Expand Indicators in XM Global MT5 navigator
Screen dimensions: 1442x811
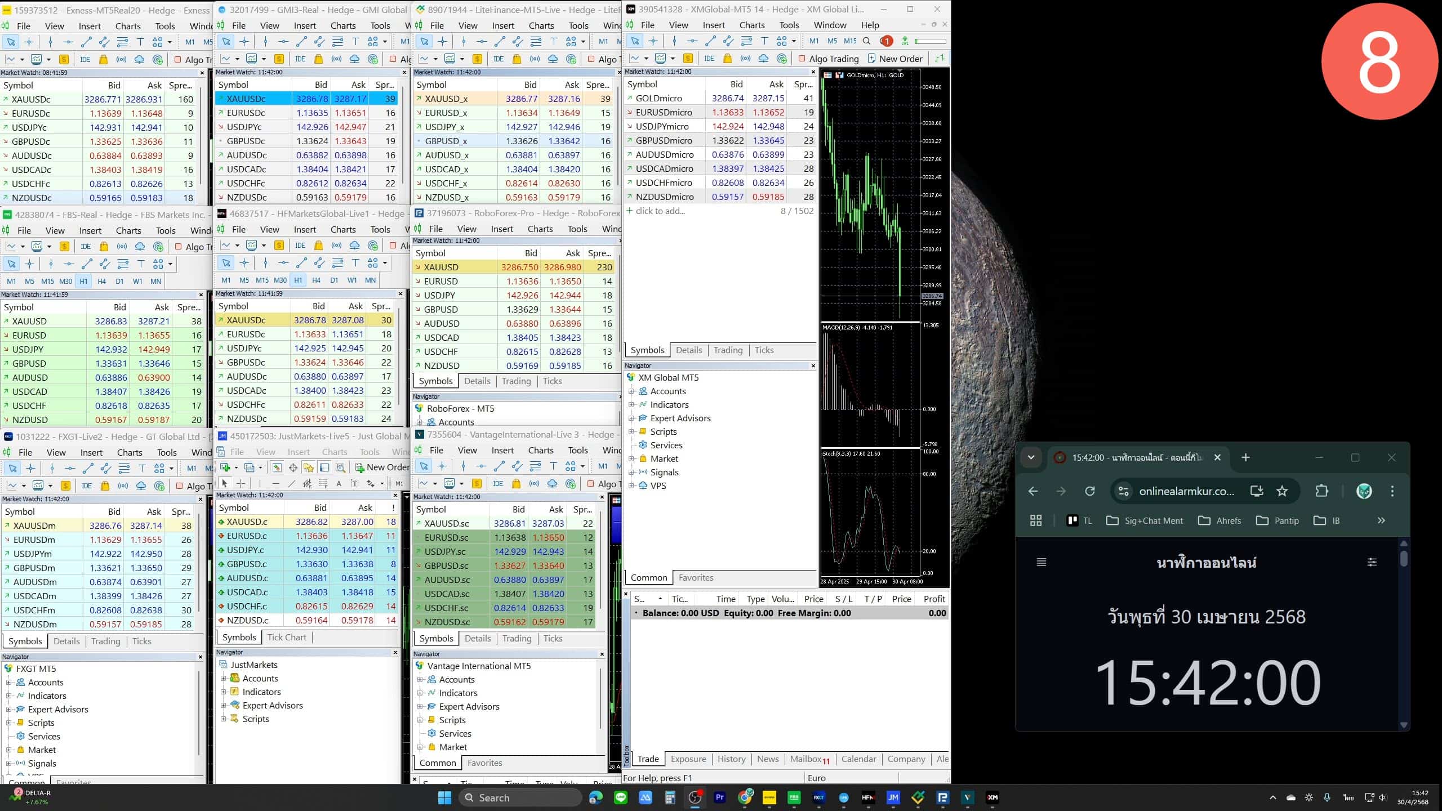[631, 405]
